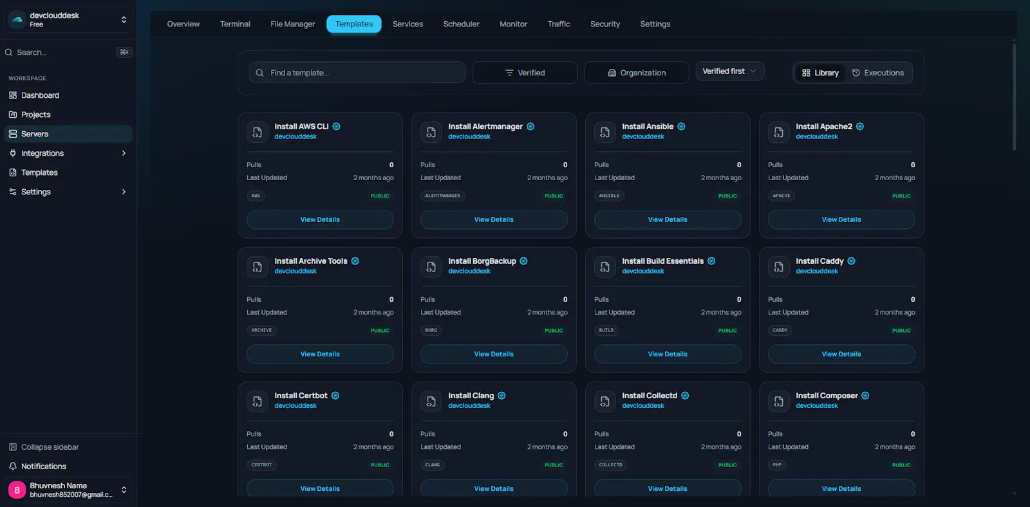This screenshot has height=507, width=1030.
Task: Click the Install BorgBackup template icon
Action: tap(431, 266)
